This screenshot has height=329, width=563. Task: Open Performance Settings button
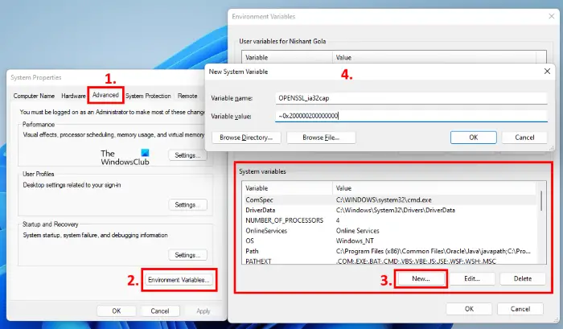click(187, 155)
